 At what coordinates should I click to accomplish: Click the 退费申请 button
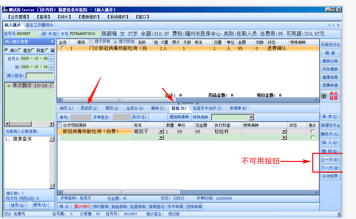click(330, 85)
